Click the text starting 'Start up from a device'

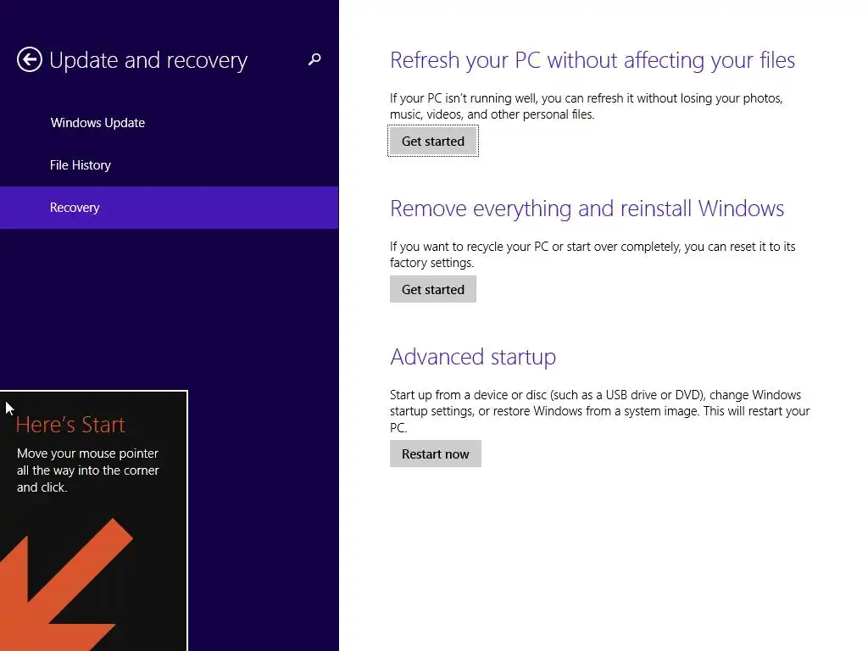point(599,411)
